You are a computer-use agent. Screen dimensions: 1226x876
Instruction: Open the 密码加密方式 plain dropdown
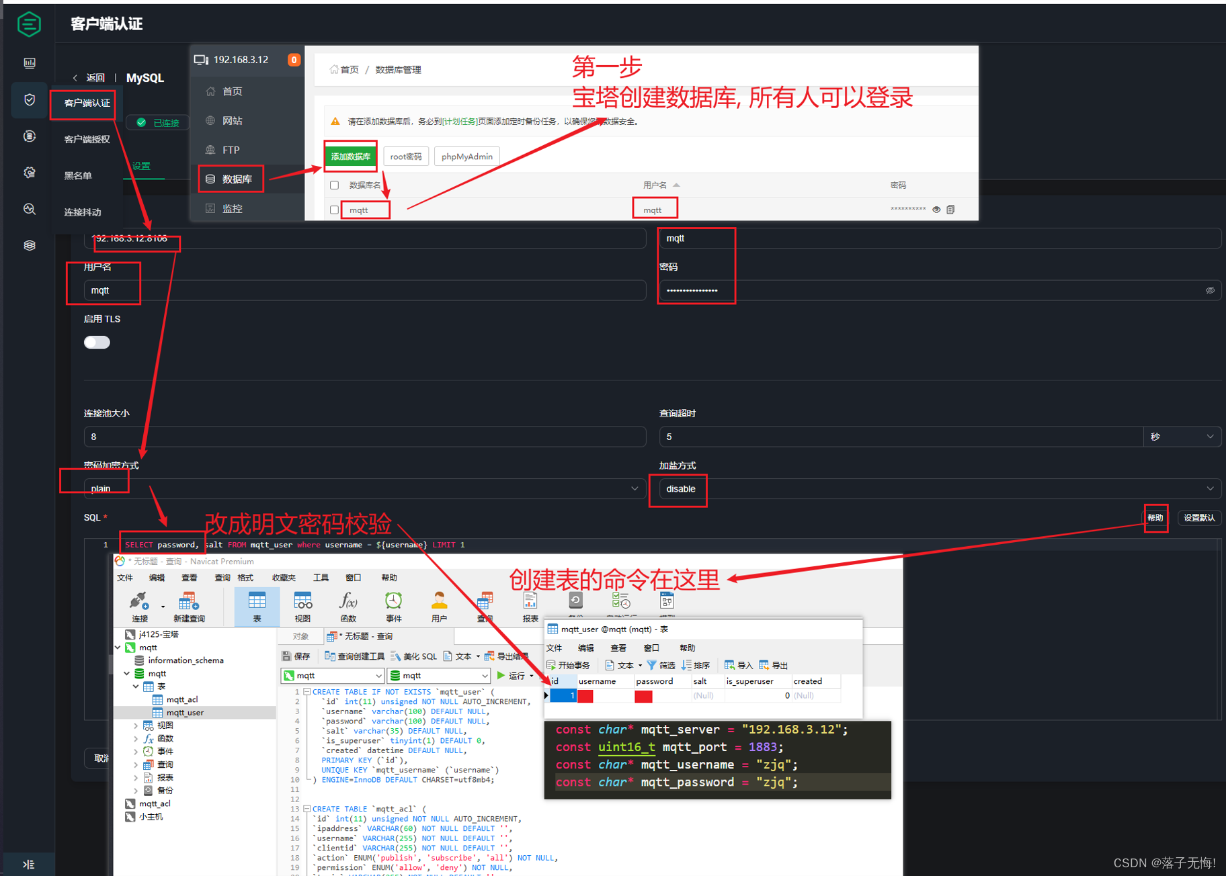365,488
